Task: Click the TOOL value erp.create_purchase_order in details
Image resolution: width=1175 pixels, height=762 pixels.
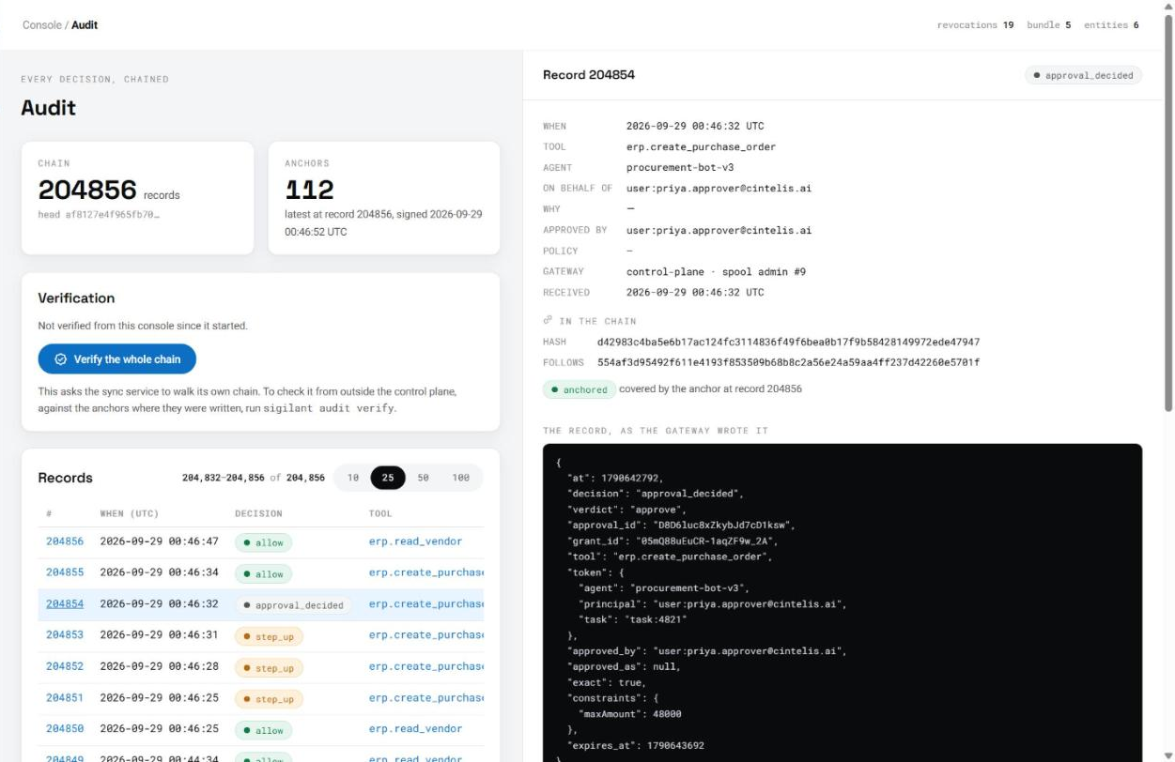Action: coord(701,147)
